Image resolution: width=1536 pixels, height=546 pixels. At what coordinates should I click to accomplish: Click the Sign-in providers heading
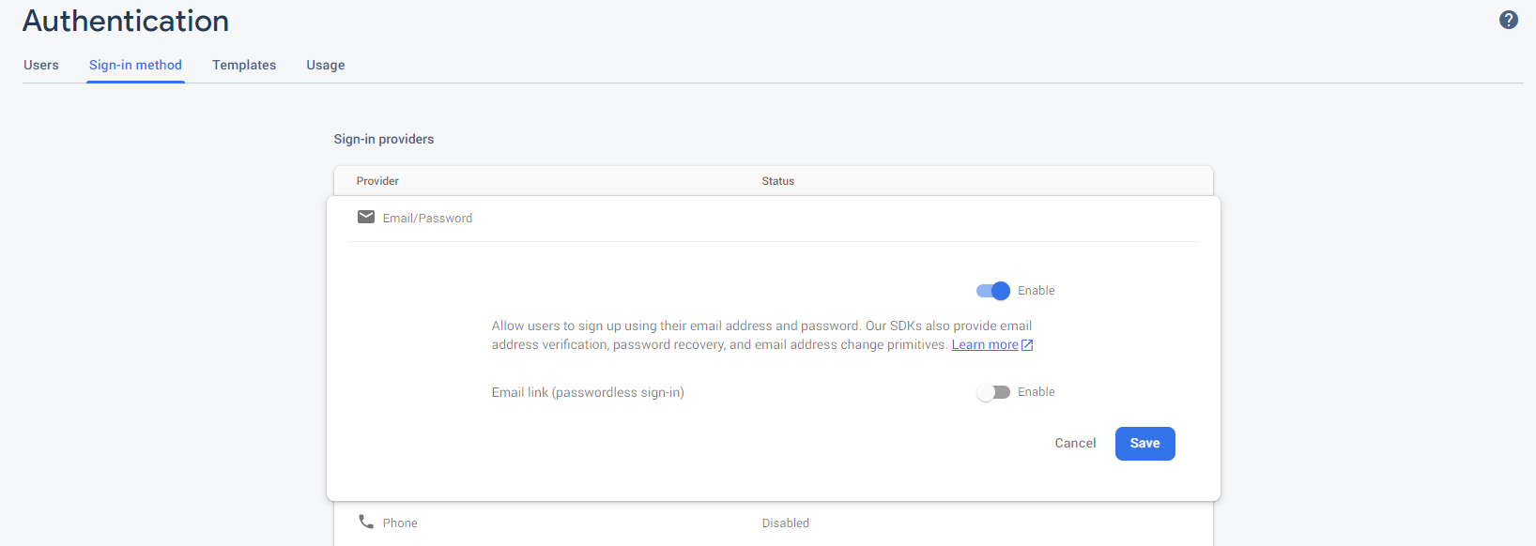pyautogui.click(x=384, y=139)
